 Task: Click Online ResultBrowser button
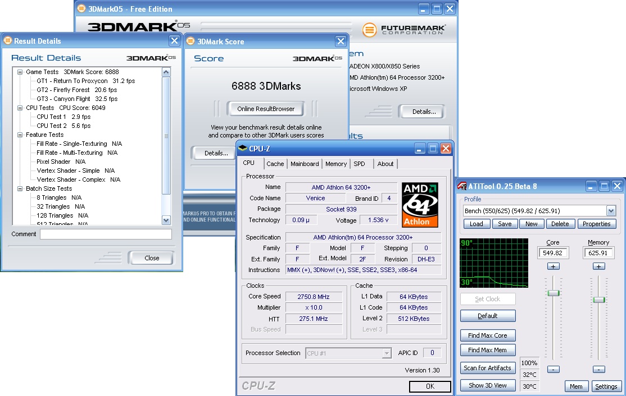[x=266, y=109]
